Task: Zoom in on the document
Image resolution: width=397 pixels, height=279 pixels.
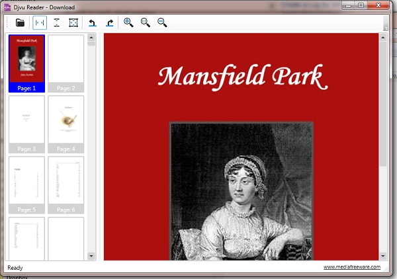Action: click(x=128, y=22)
